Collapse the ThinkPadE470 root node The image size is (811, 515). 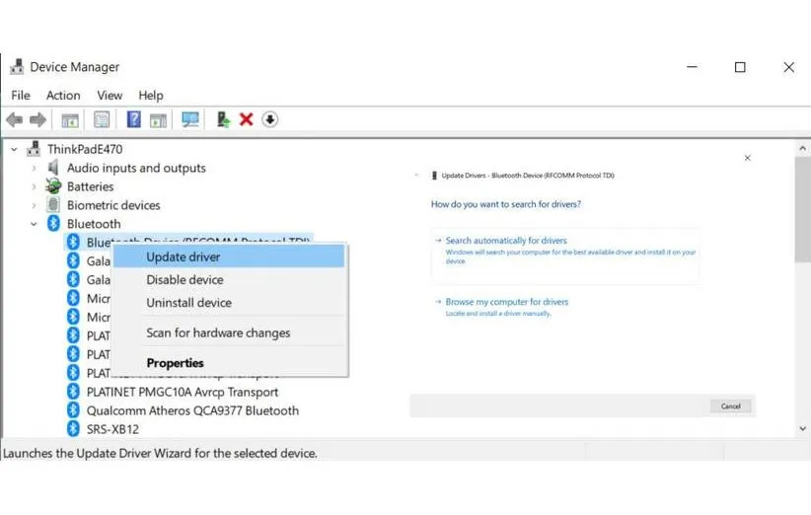(x=14, y=149)
